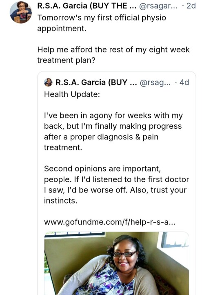The width and height of the screenshot is (204, 295).
Task: Click the 'after a proper diagnosis & pain' line
Action: pos(101,137)
